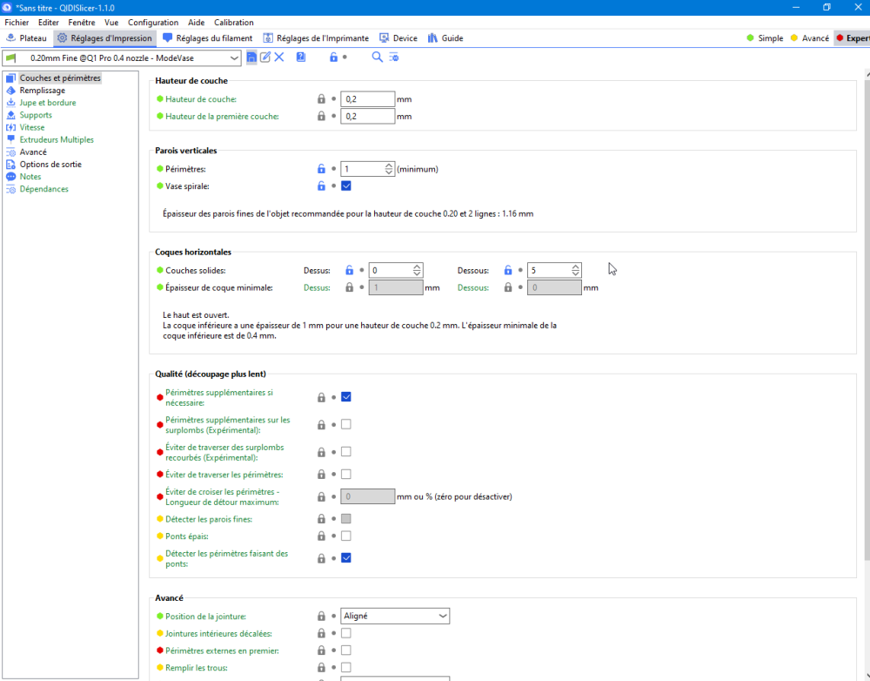Screen dimensions: 870x681
Task: Click the lock icon for Éviter de traverser les périmètres
Action: [321, 475]
